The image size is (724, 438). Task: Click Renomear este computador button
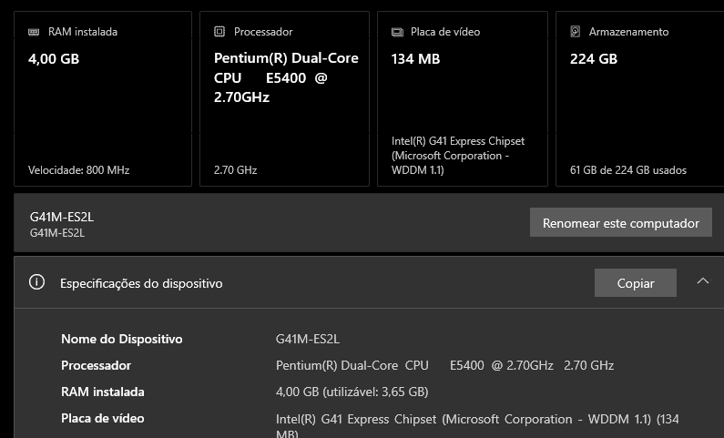coord(620,222)
